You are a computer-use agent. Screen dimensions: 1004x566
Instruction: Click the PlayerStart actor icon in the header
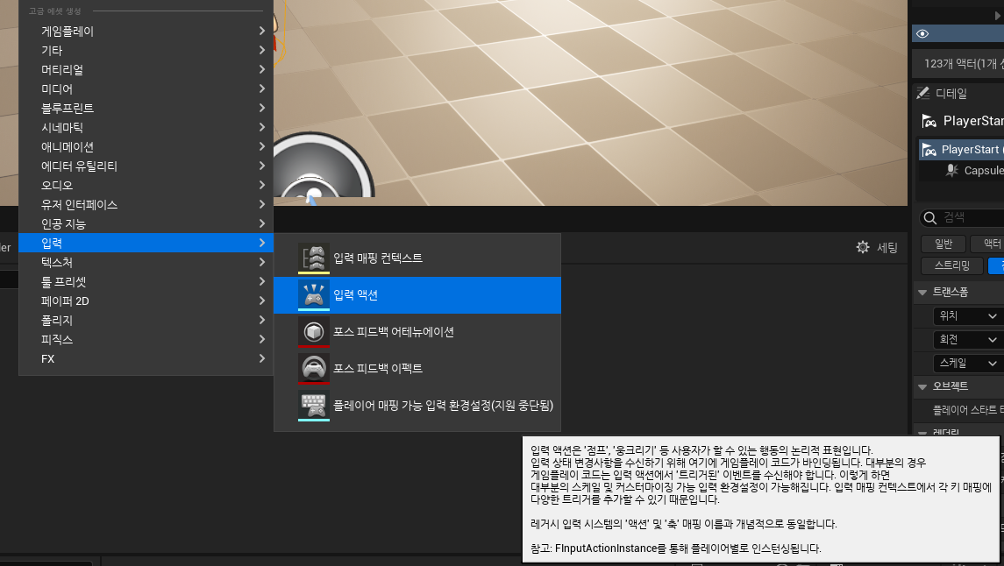[929, 121]
